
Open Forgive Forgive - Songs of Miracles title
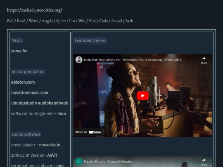point(108,162)
